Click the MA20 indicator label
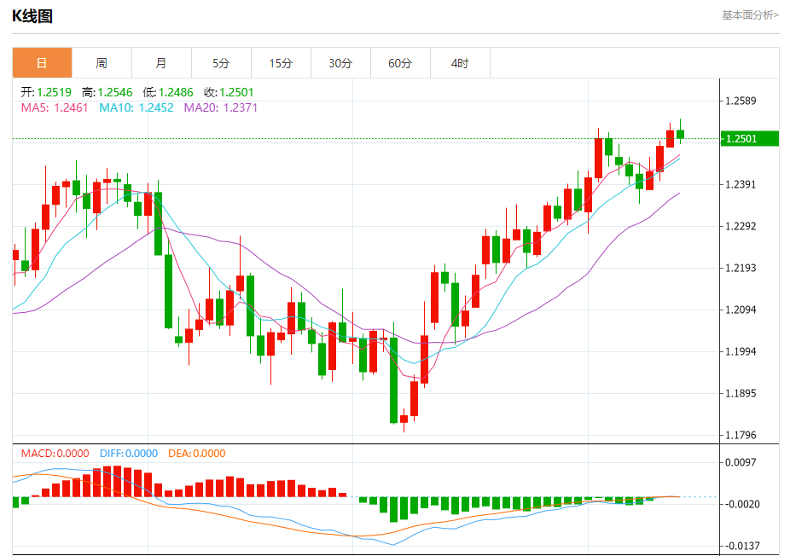The width and height of the screenshot is (790, 556). (221, 107)
